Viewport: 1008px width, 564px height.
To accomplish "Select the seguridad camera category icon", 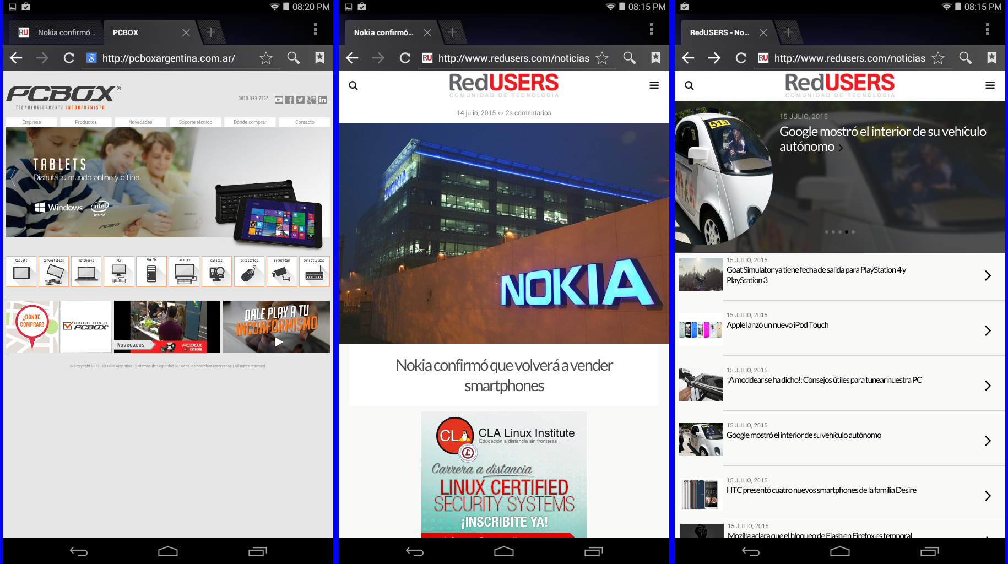I will click(282, 272).
